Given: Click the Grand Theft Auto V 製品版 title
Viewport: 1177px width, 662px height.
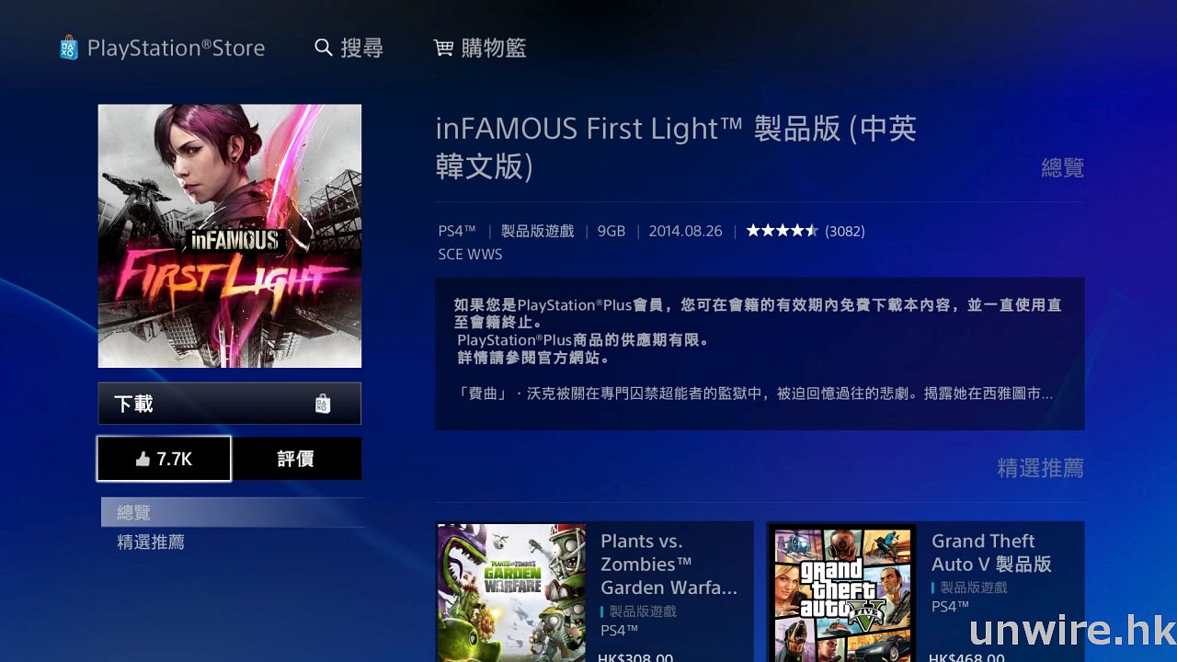Looking at the screenshot, I should [991, 553].
